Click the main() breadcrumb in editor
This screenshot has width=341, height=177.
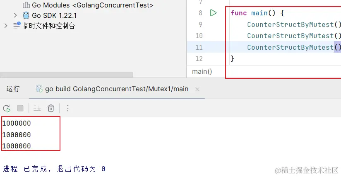click(202, 71)
